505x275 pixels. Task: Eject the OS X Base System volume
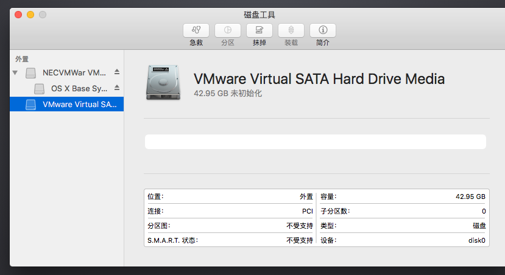click(117, 88)
